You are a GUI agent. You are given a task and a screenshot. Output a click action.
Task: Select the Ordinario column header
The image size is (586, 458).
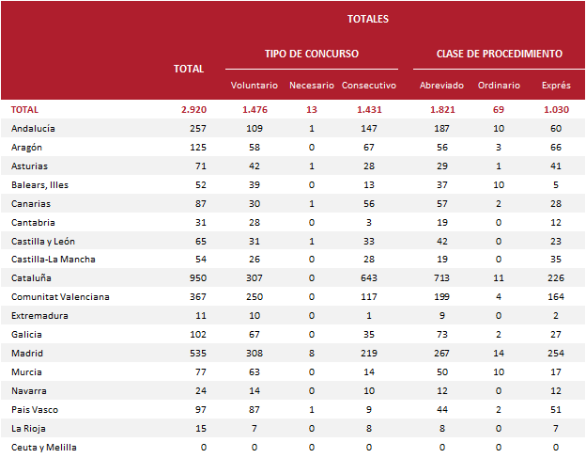(x=499, y=86)
